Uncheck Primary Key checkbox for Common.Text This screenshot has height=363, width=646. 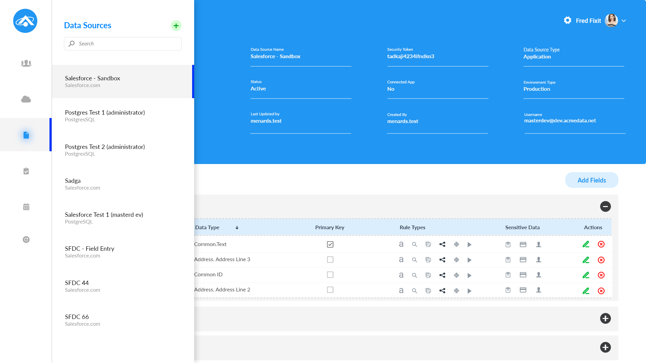click(x=330, y=244)
